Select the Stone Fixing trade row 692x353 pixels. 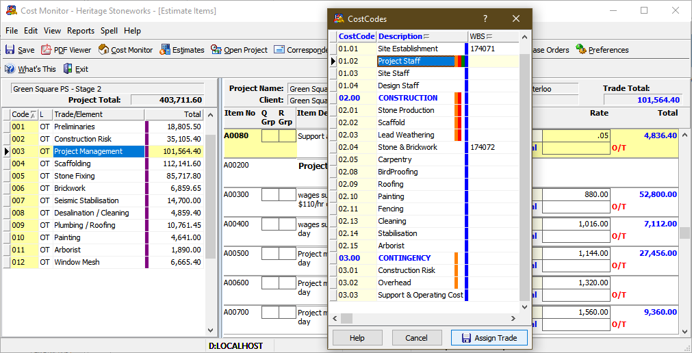103,176
